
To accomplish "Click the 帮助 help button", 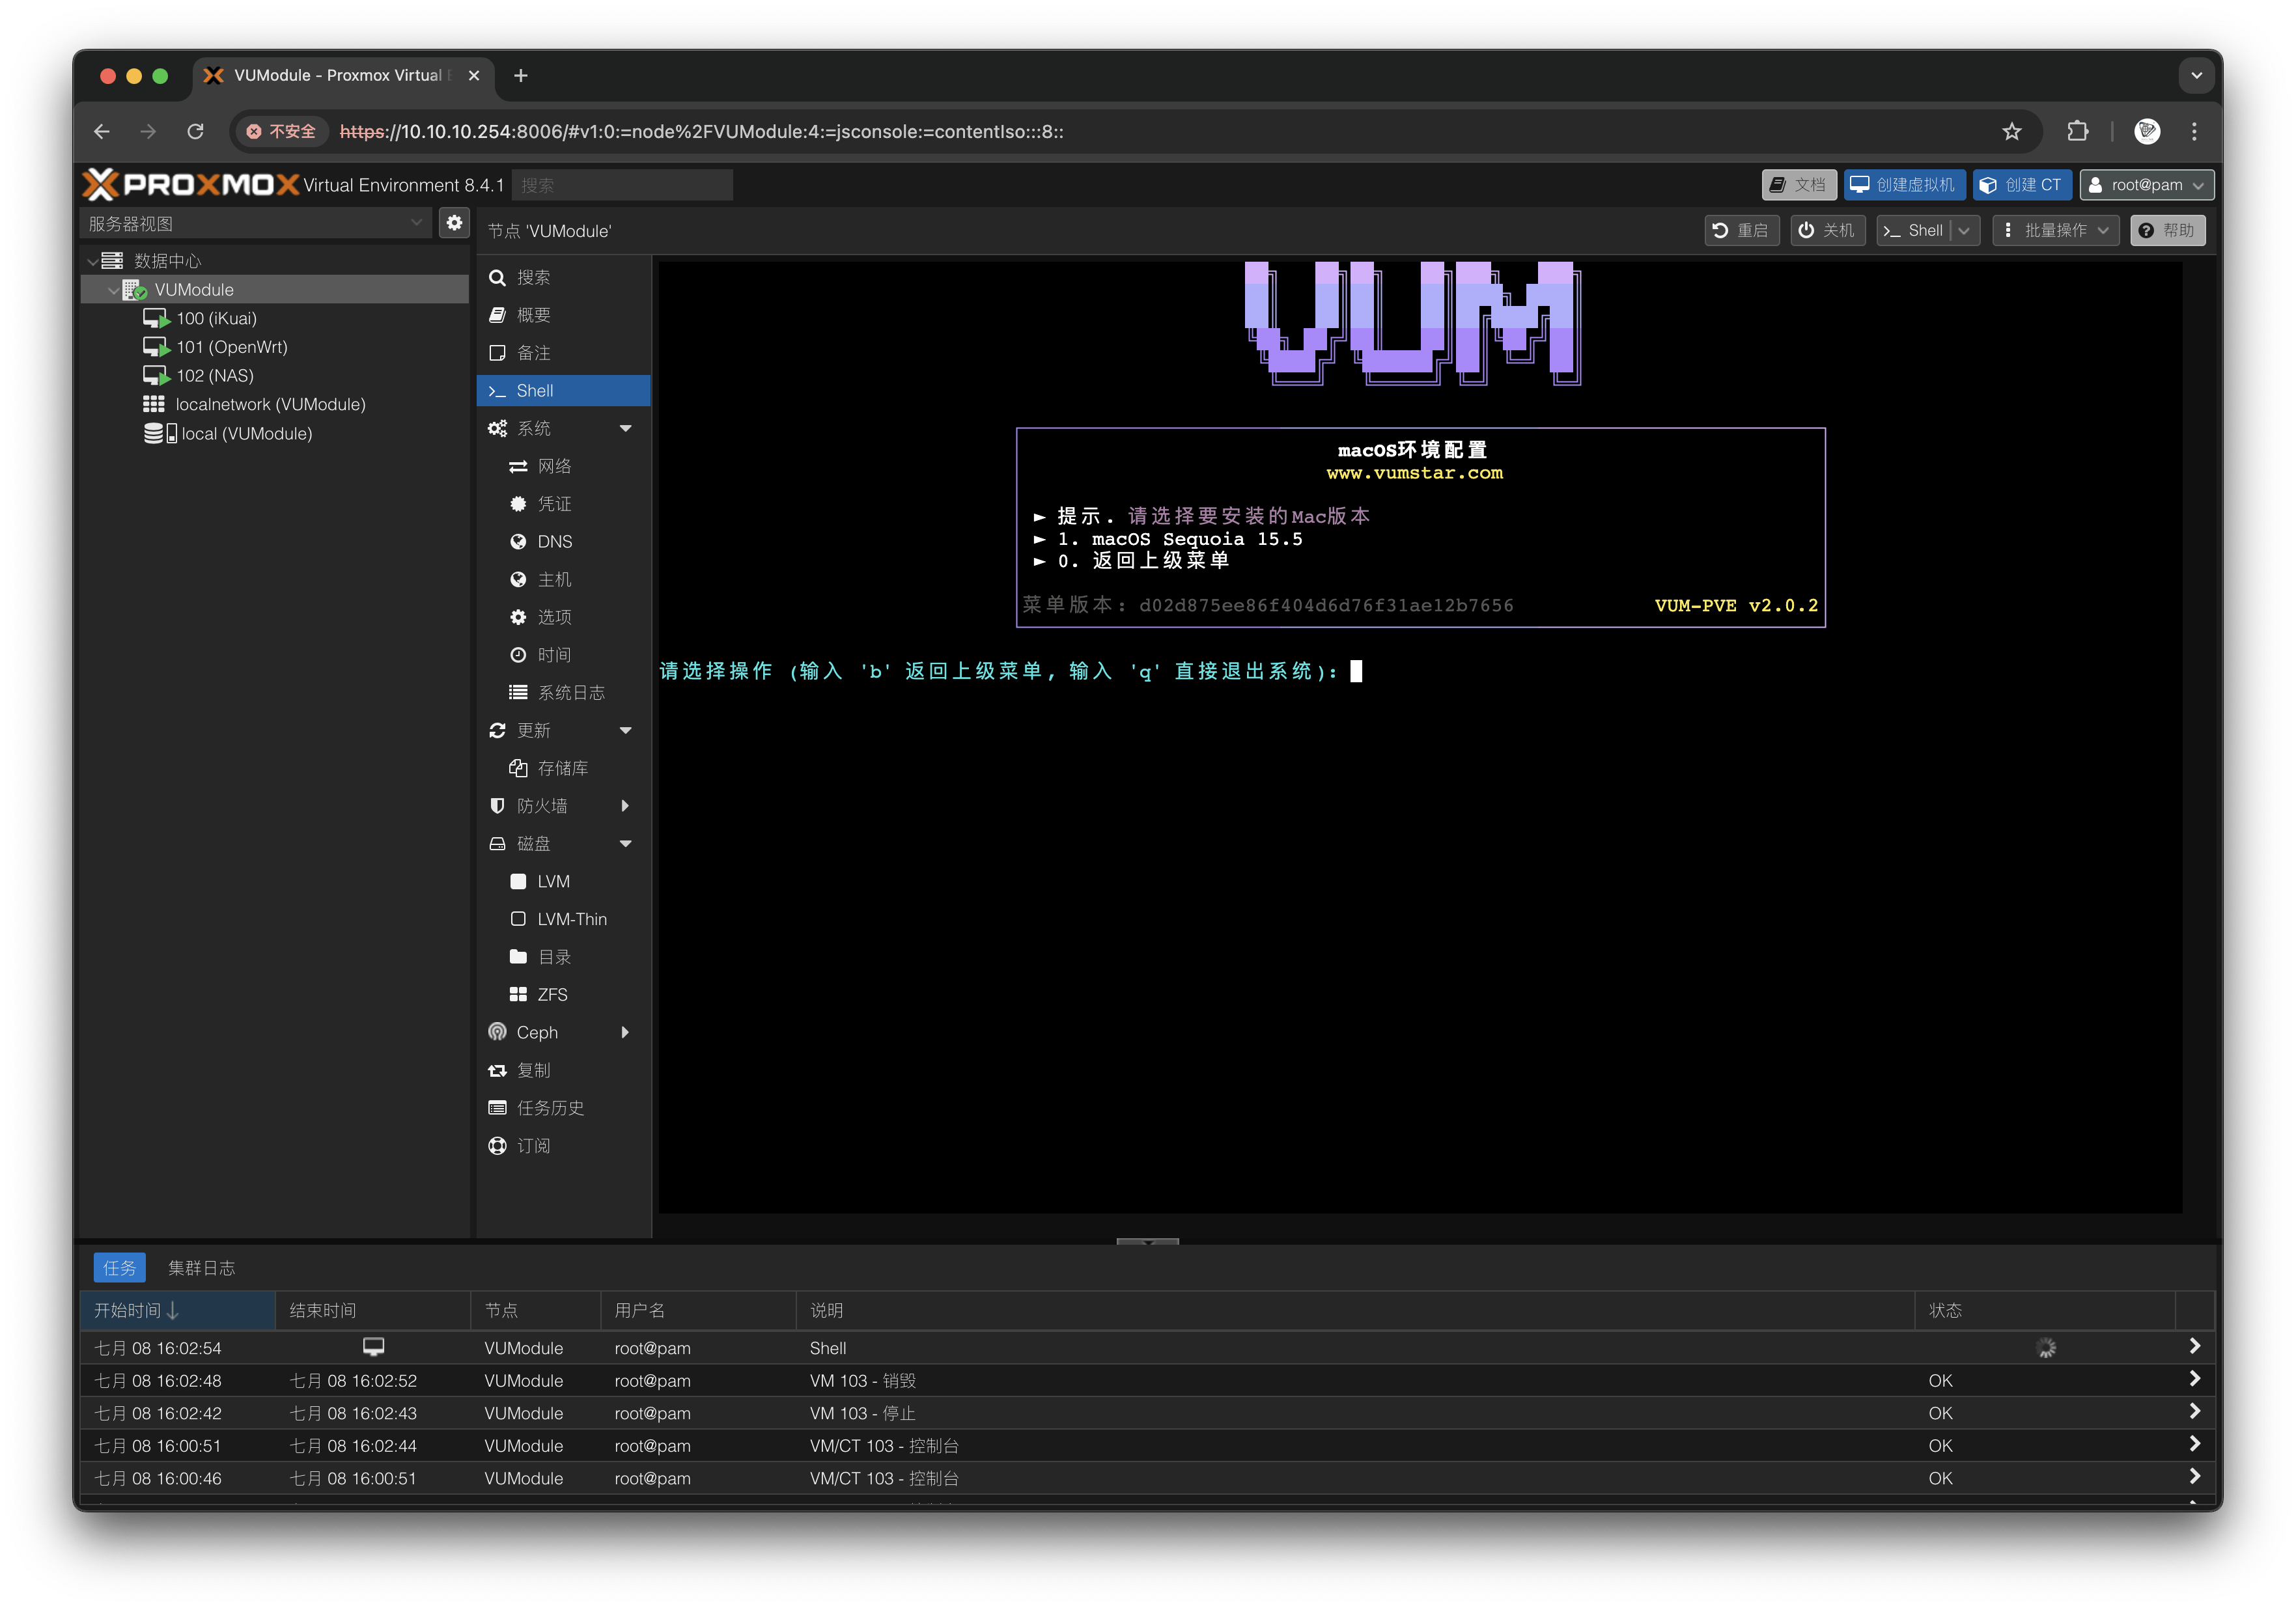I will pos(2168,230).
